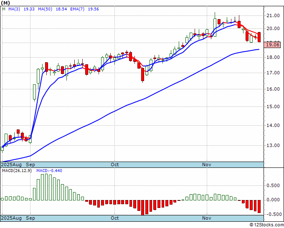Click the 17.00 price axis label
Viewport: 284px width, 228px height.
pos(273,73)
